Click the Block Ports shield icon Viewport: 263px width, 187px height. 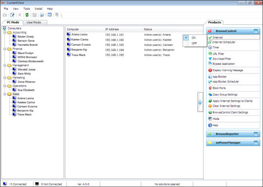[210, 88]
